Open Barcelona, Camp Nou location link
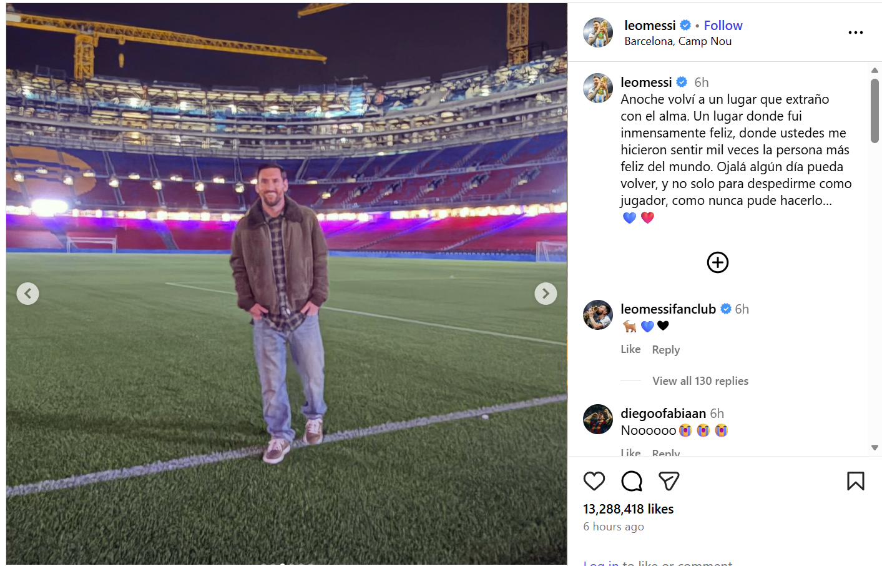 (x=677, y=41)
